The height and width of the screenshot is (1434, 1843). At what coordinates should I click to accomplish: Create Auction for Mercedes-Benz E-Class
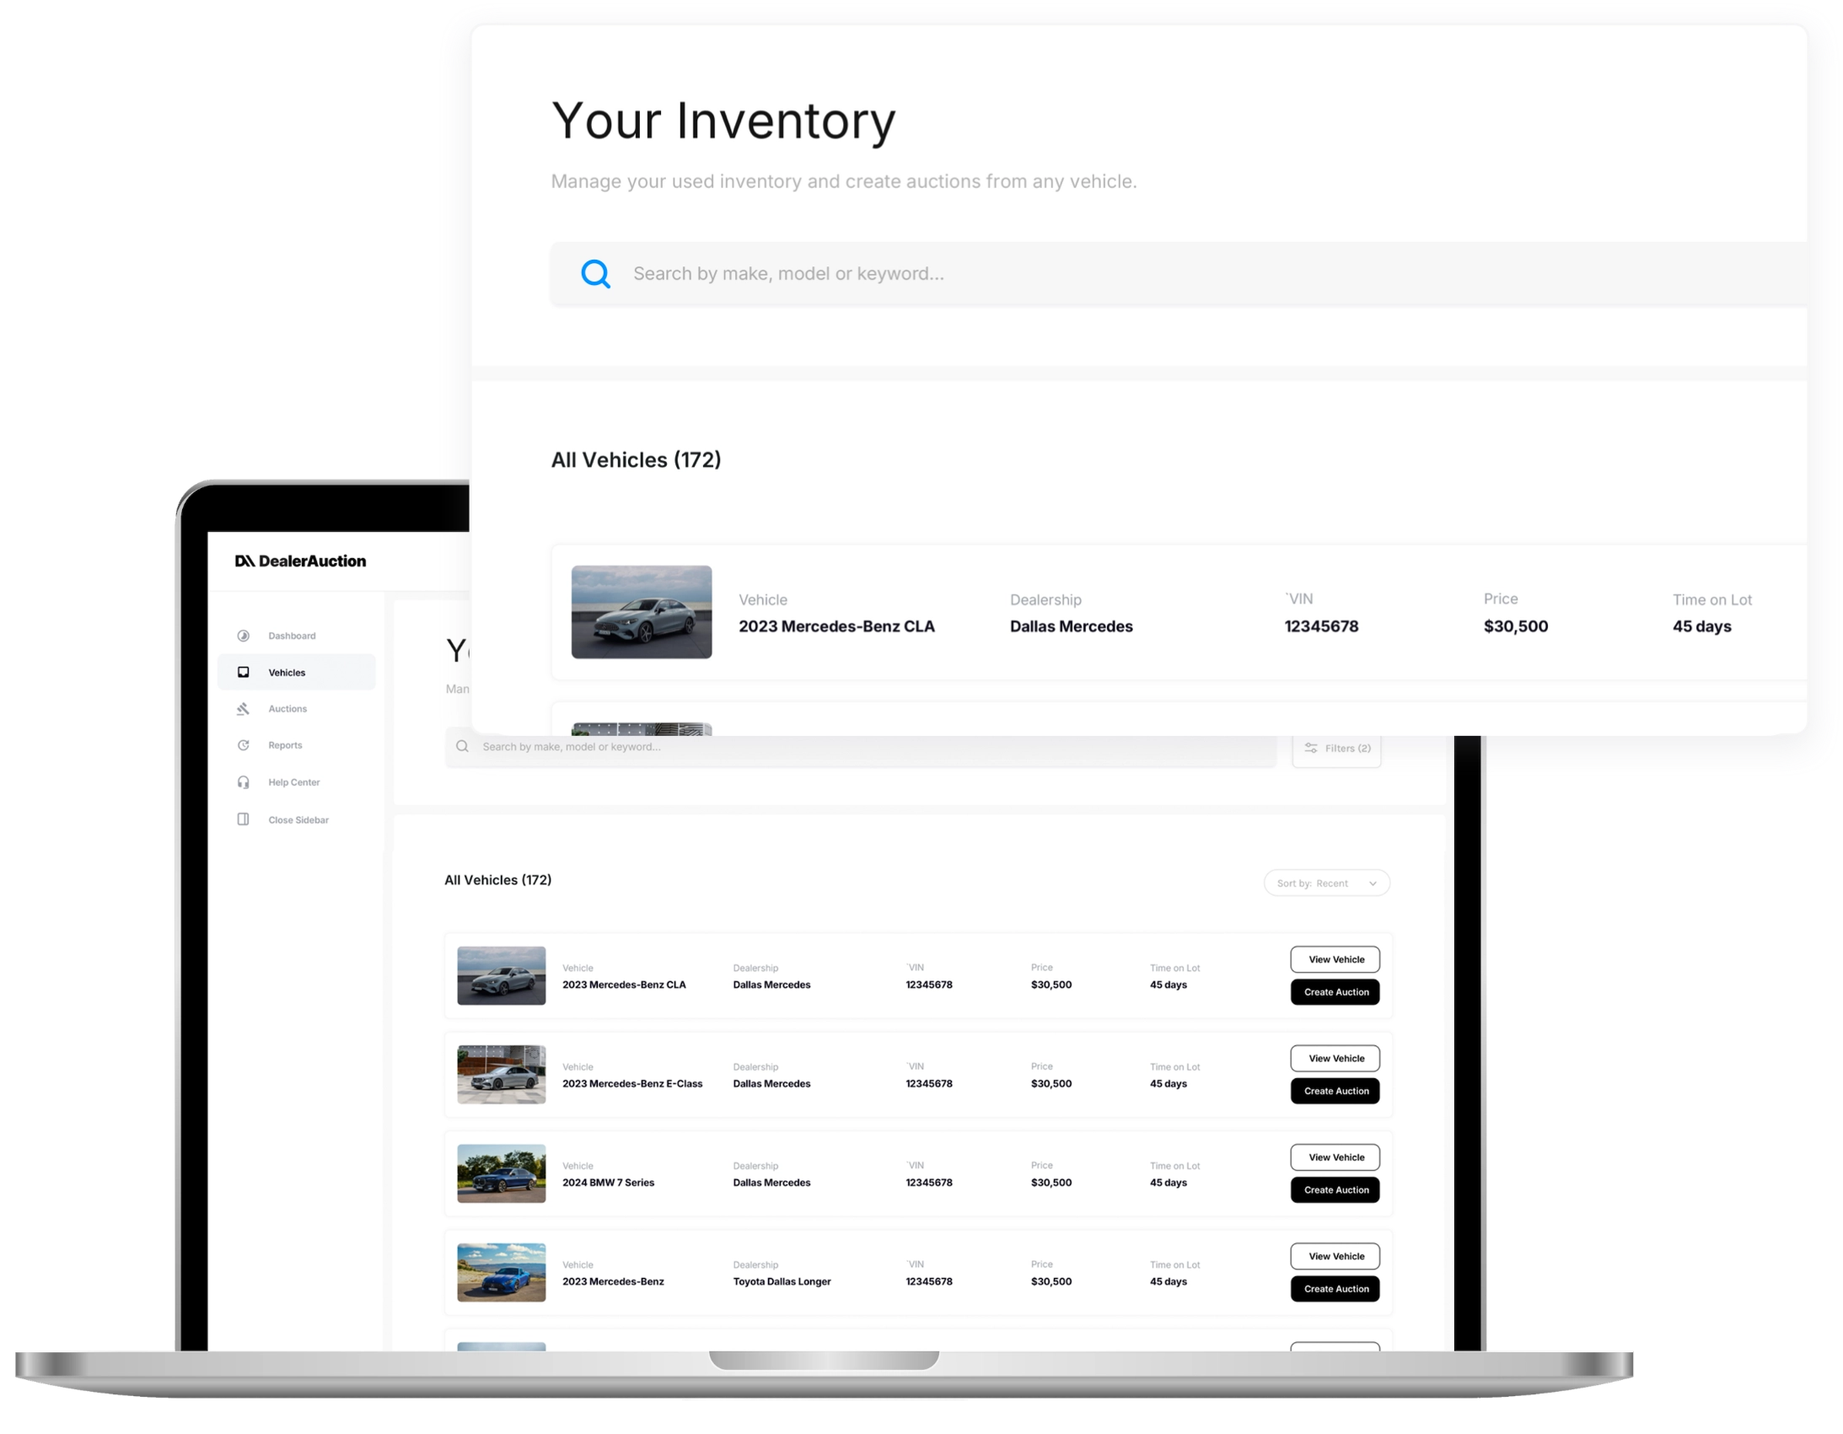1335,1091
